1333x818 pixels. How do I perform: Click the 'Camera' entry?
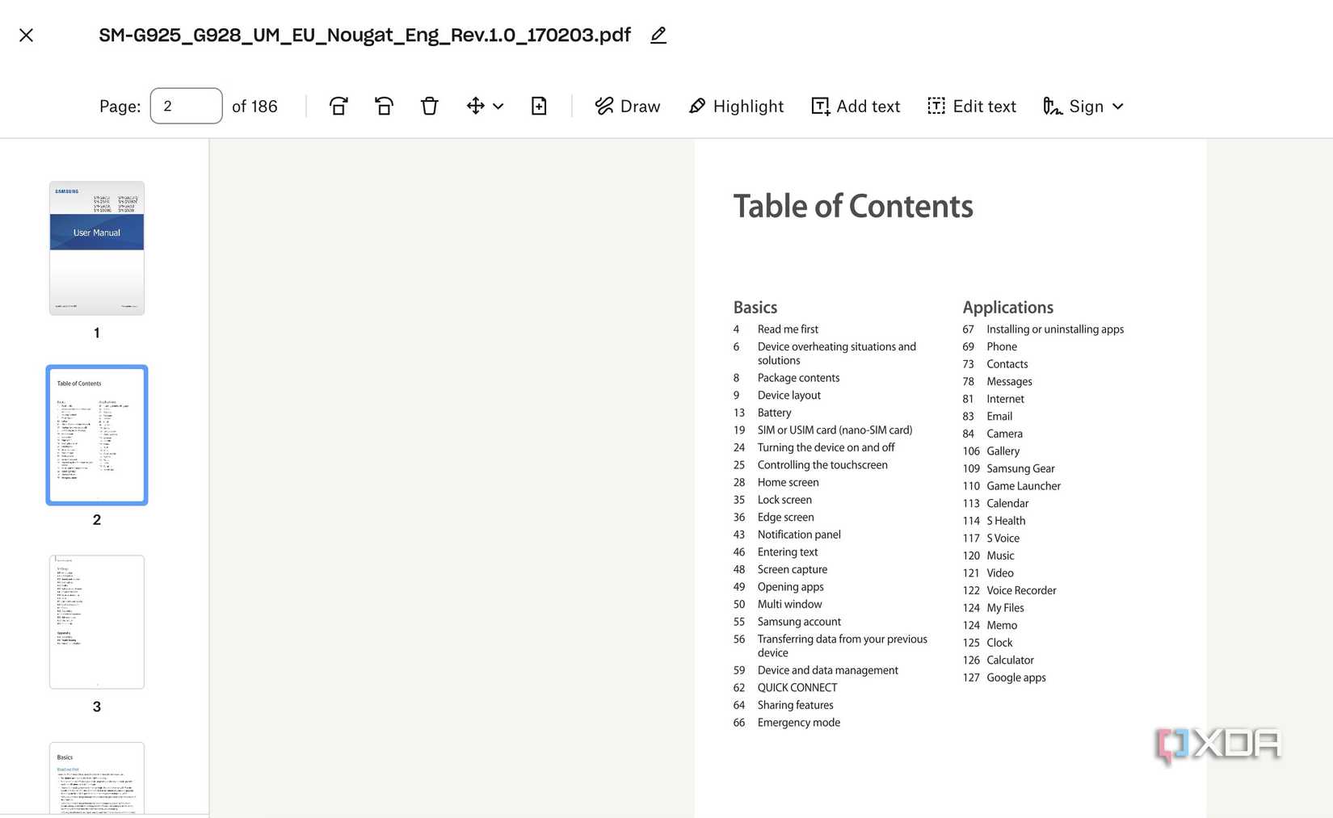click(x=1004, y=434)
